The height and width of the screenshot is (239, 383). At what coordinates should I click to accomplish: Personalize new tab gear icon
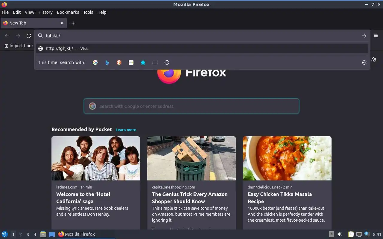(374, 60)
